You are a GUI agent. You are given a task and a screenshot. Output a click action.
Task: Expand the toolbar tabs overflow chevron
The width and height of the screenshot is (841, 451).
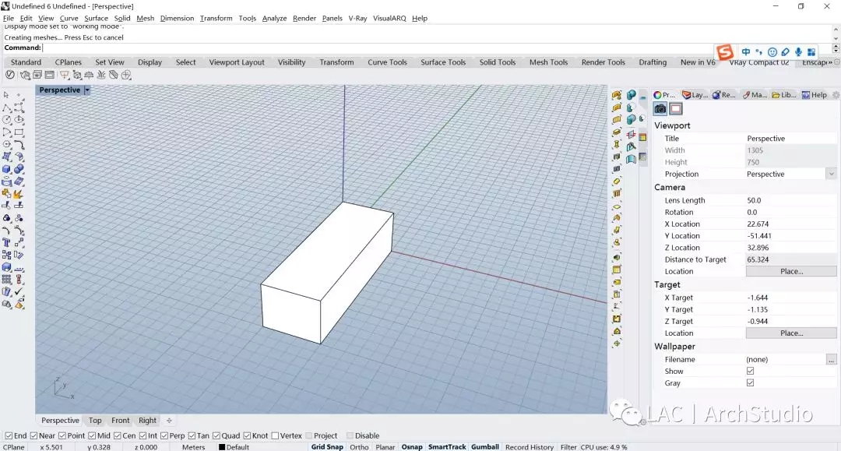click(x=831, y=62)
